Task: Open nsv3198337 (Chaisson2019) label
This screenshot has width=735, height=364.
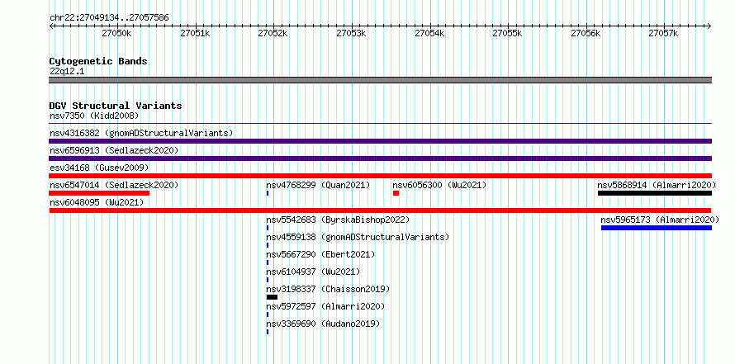Action: tap(328, 289)
